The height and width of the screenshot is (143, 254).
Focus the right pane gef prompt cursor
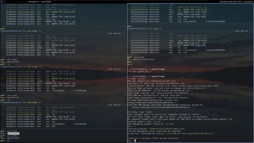(135, 141)
